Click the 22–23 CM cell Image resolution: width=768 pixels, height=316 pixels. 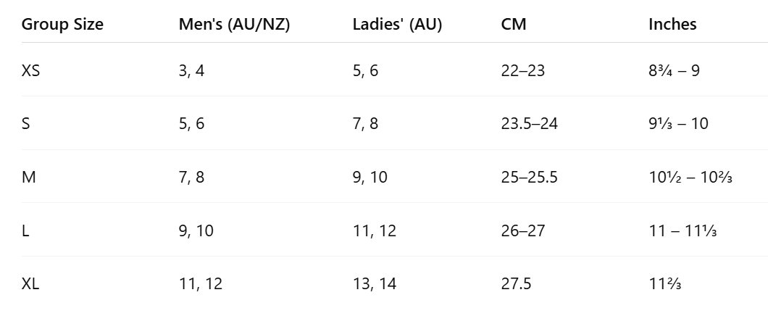click(522, 70)
